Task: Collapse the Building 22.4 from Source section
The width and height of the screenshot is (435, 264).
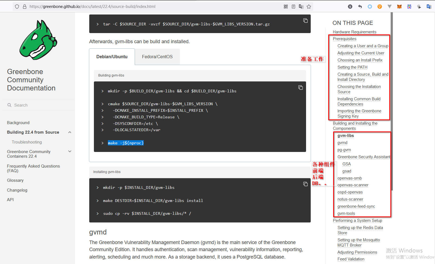Action: click(x=70, y=132)
